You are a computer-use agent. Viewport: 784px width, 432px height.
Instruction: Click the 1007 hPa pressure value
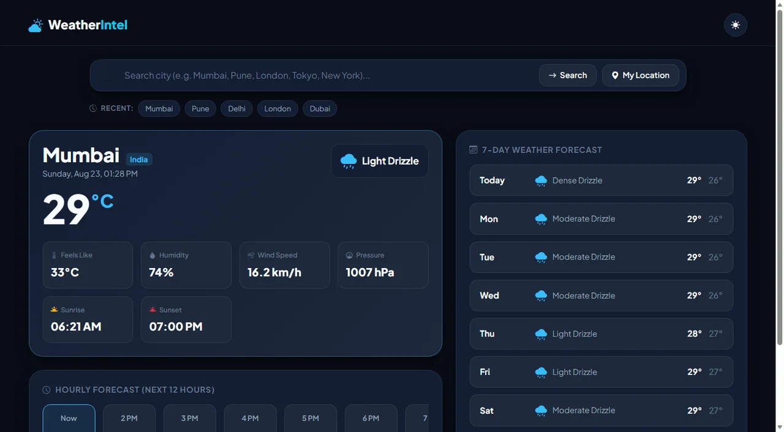pos(370,272)
